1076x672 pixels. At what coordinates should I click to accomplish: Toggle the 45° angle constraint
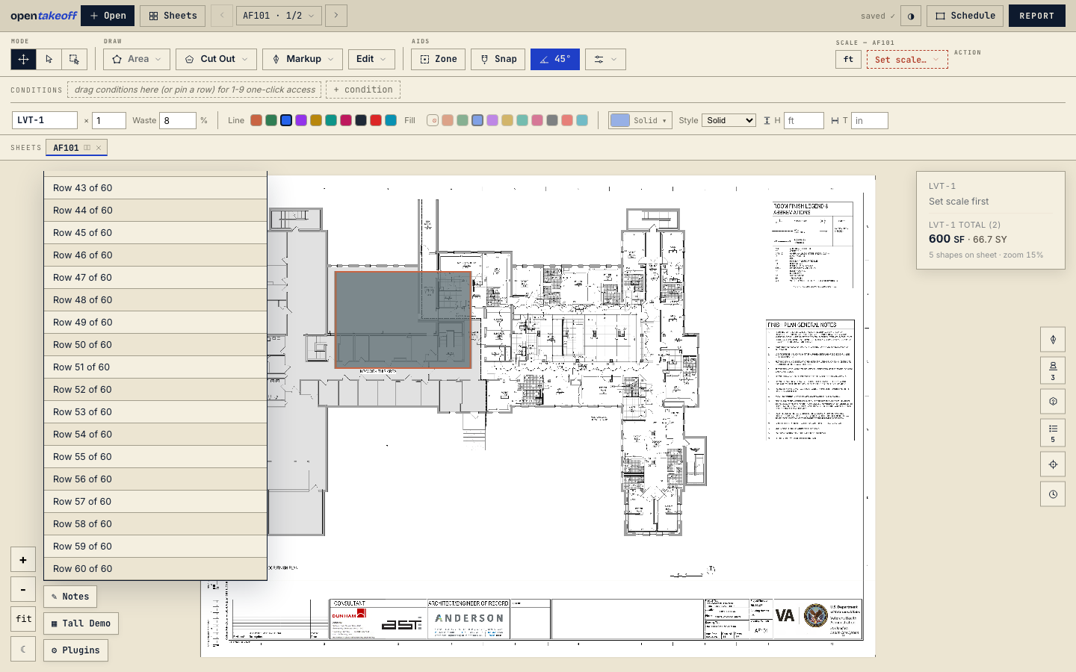555,59
